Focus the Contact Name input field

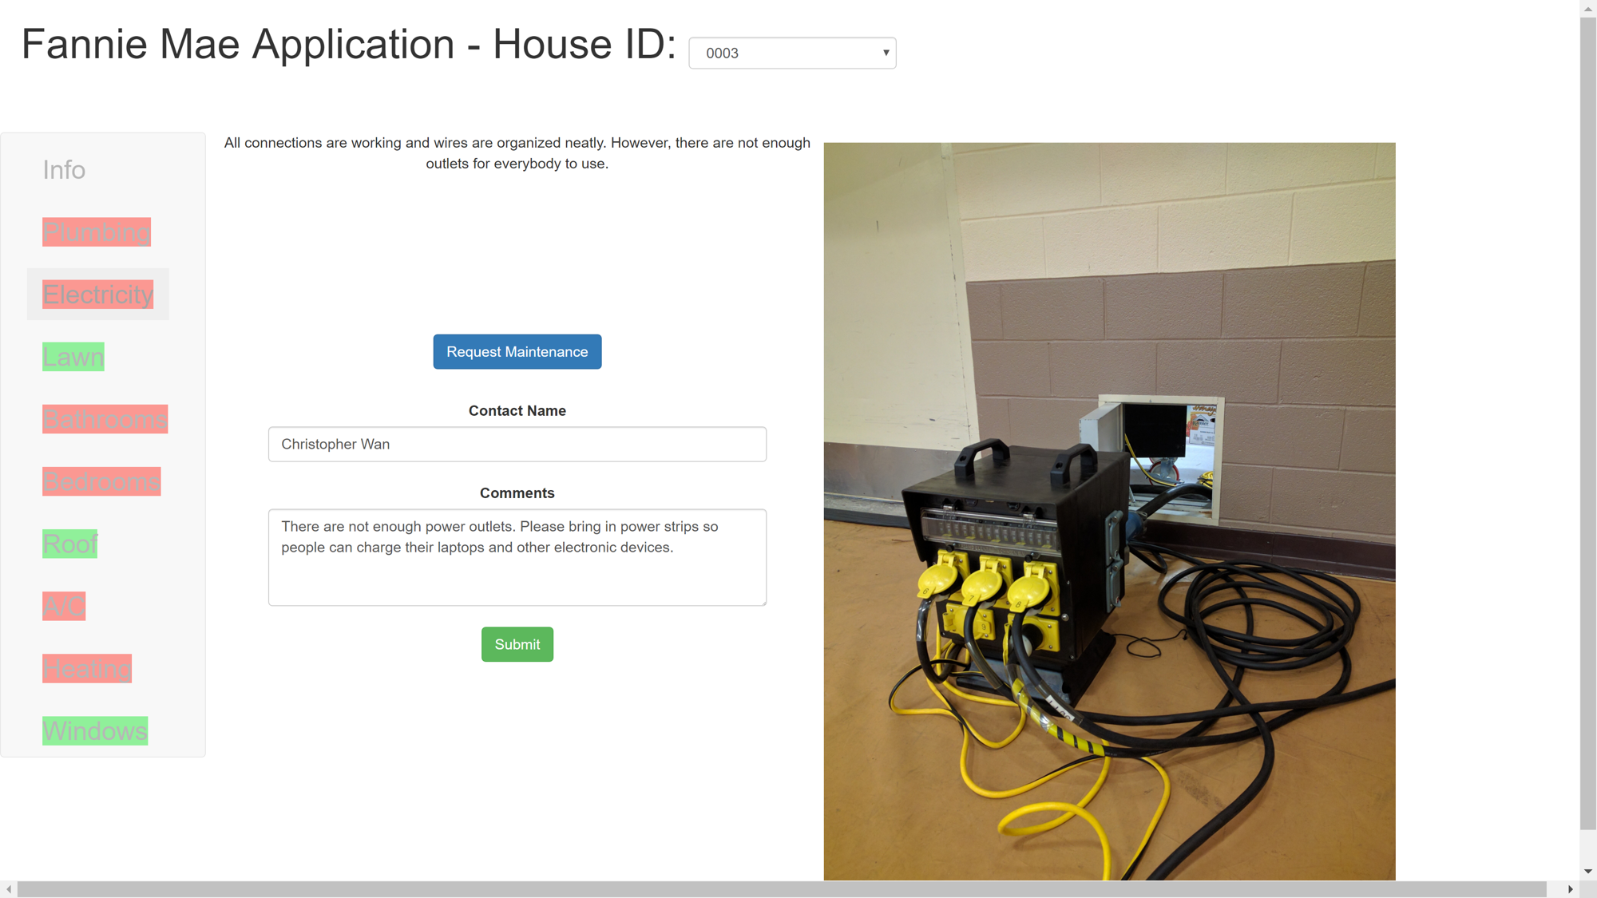coord(517,444)
